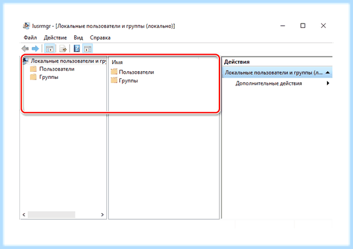The image size is (353, 249).
Task: Open Help via the question mark icon
Action: pyautogui.click(x=76, y=48)
